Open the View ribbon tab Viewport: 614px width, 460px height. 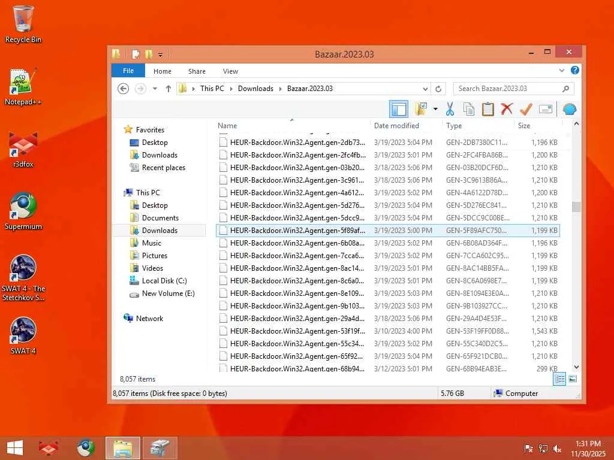point(230,71)
